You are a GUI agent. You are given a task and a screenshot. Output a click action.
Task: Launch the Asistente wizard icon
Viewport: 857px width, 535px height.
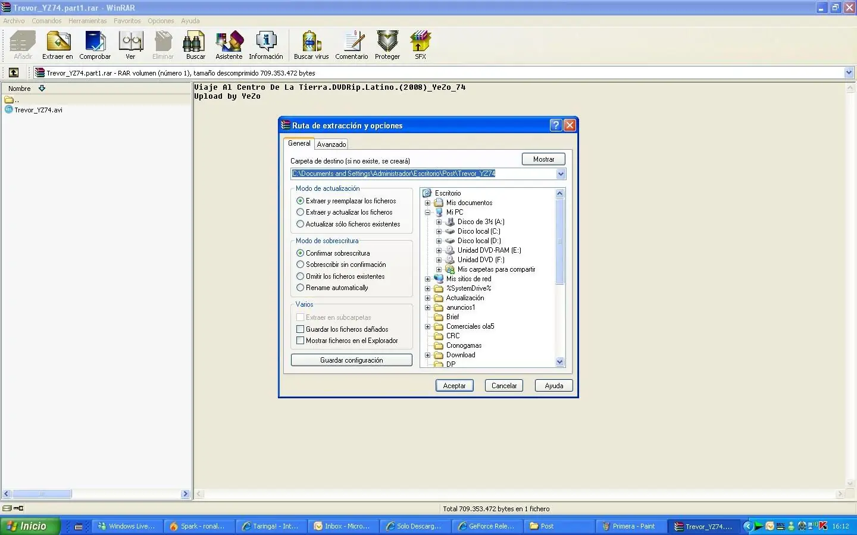229,45
